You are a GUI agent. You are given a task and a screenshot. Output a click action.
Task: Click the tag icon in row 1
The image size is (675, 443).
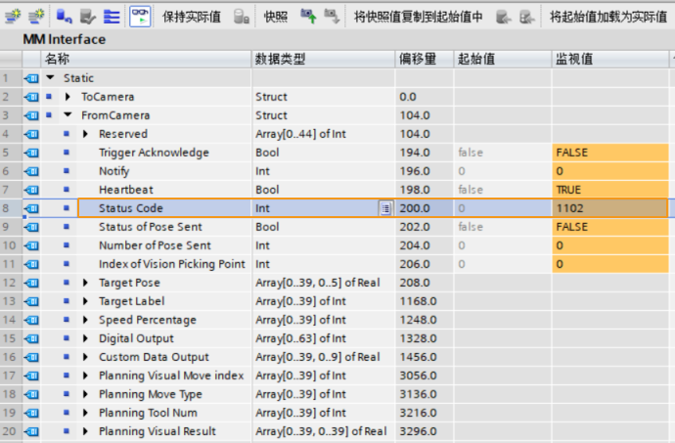point(31,78)
